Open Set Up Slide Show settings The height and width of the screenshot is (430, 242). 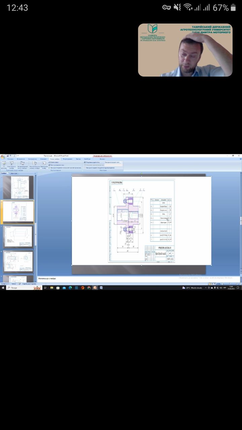pyautogui.click(x=34, y=165)
